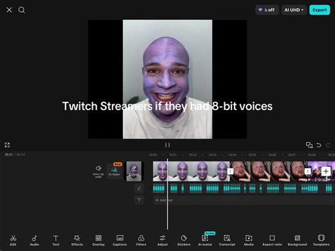Viewport: 335px width, 251px height.
Task: Open the Audio tool
Action: tap(34, 240)
